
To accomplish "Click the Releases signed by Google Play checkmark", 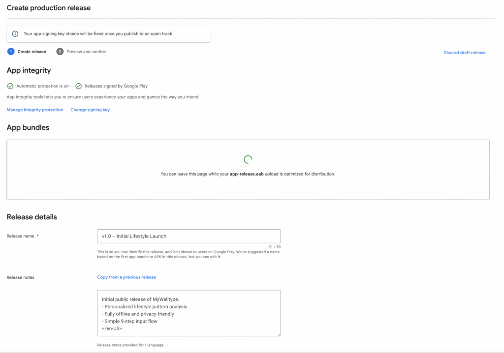I will coord(79,86).
